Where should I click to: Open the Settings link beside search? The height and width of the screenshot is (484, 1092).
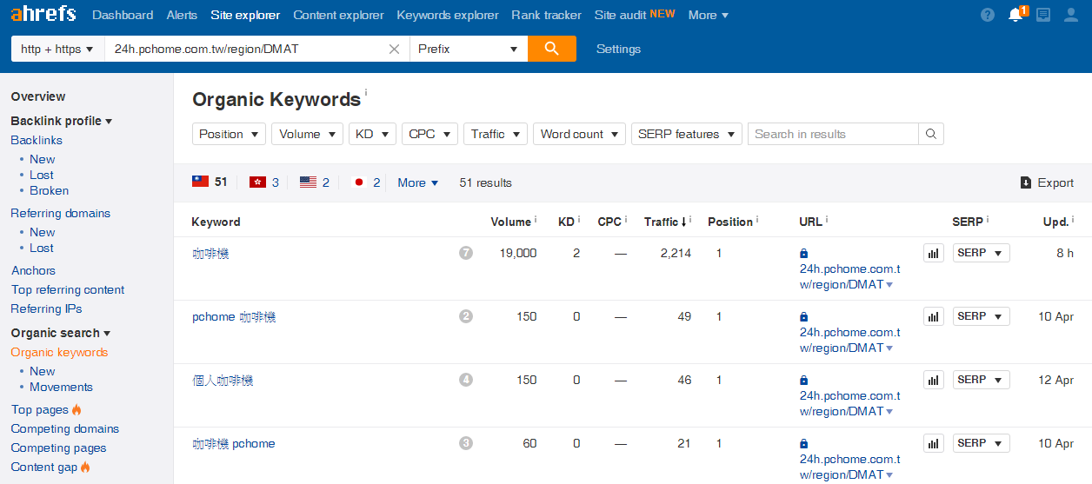point(618,49)
